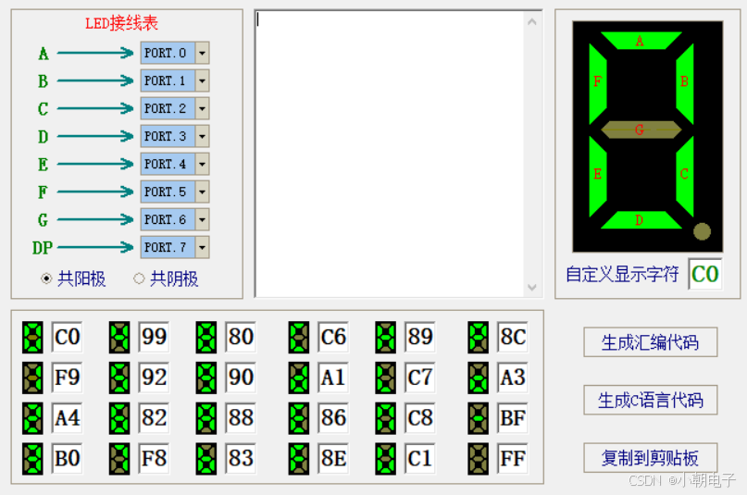Click the seven-segment preset icon for F9
747x495 pixels.
pyautogui.click(x=32, y=377)
